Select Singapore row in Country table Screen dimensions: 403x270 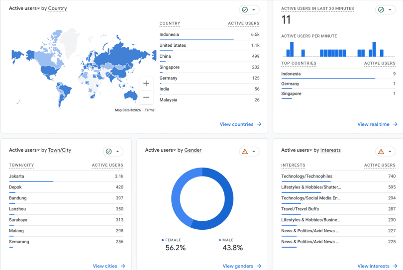[209, 67]
